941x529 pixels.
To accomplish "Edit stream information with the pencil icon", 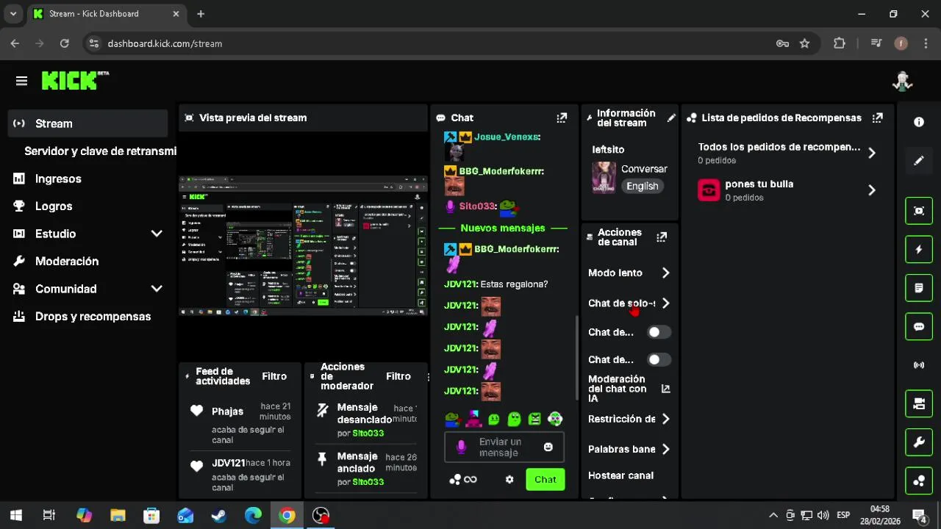I will (x=671, y=118).
